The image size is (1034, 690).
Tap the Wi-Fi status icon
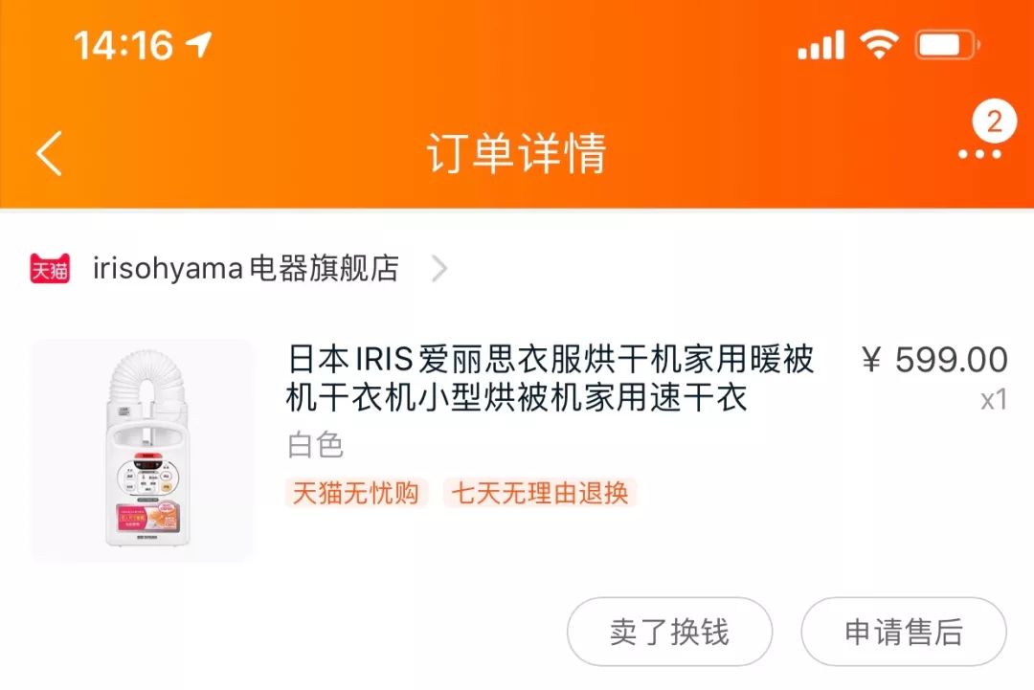(879, 45)
